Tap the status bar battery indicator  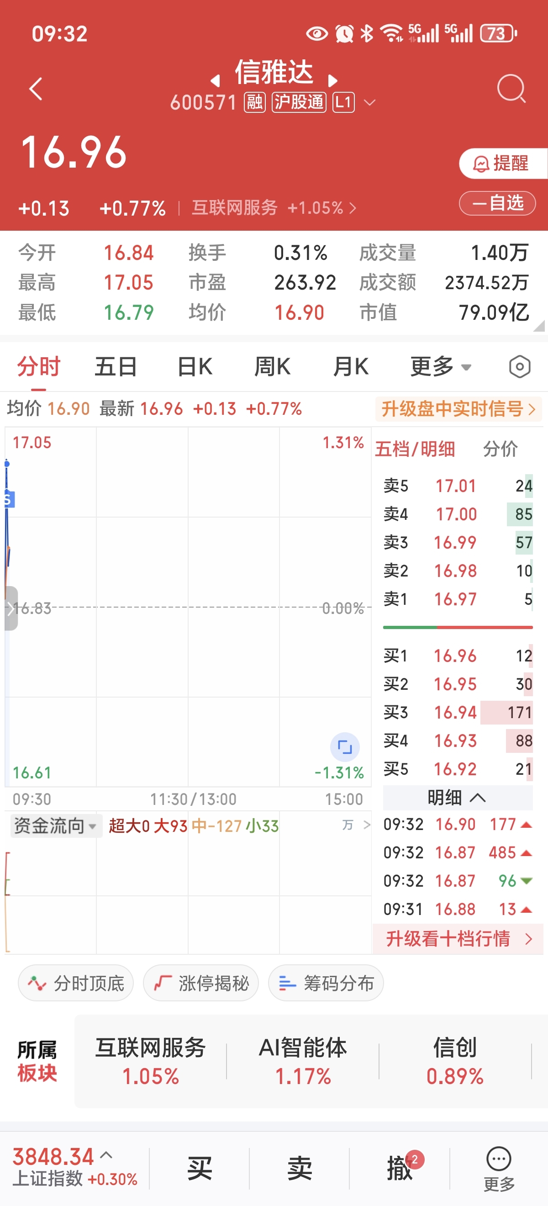499,33
